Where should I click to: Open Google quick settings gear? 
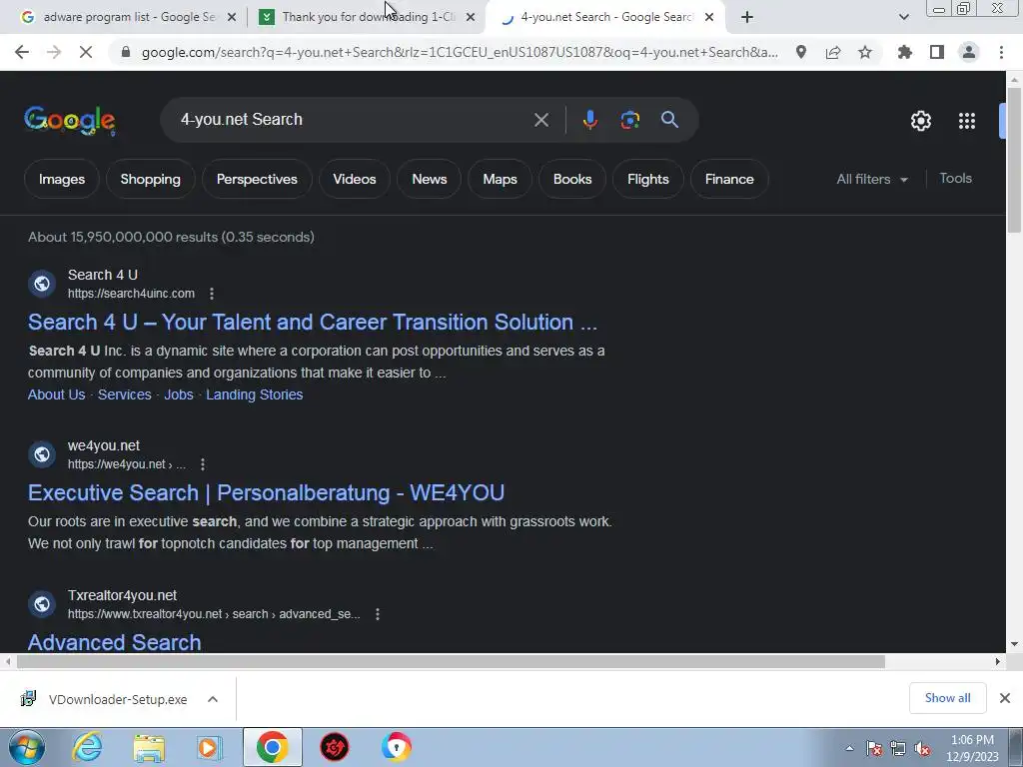920,121
